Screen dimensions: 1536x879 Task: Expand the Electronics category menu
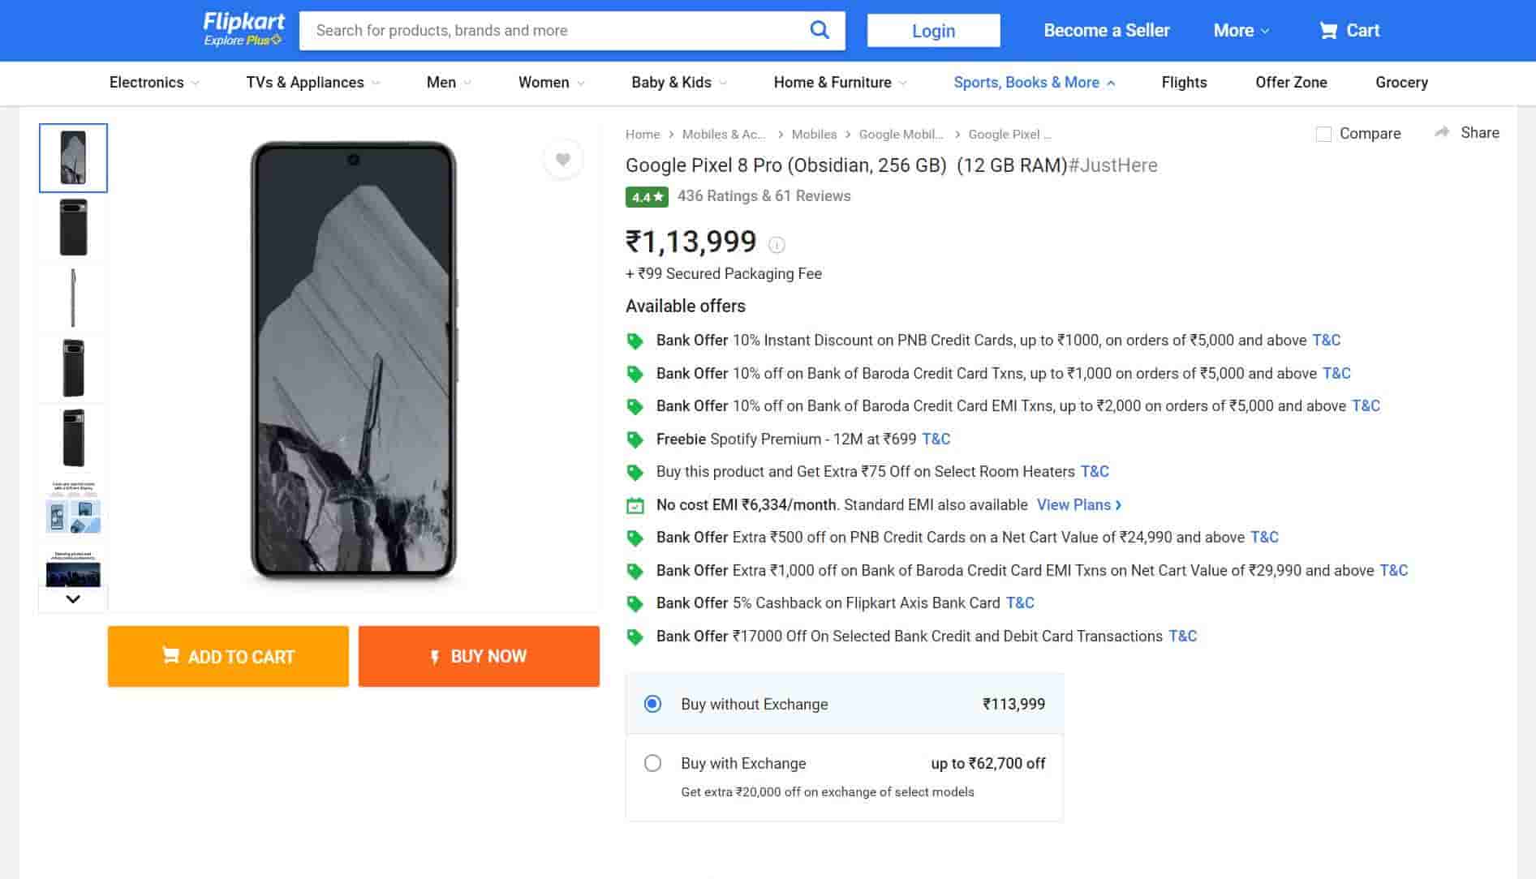click(x=153, y=83)
